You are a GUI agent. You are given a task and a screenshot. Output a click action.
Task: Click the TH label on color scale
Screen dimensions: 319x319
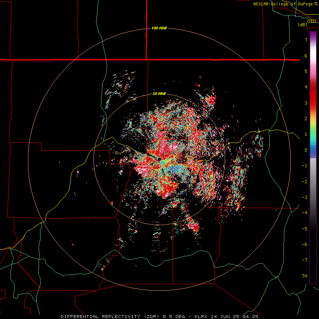click(x=304, y=276)
